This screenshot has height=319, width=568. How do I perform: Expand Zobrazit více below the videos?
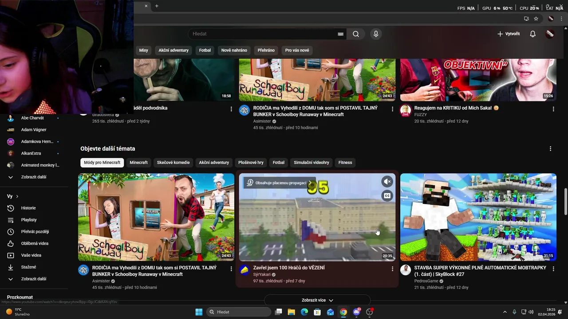(x=317, y=300)
